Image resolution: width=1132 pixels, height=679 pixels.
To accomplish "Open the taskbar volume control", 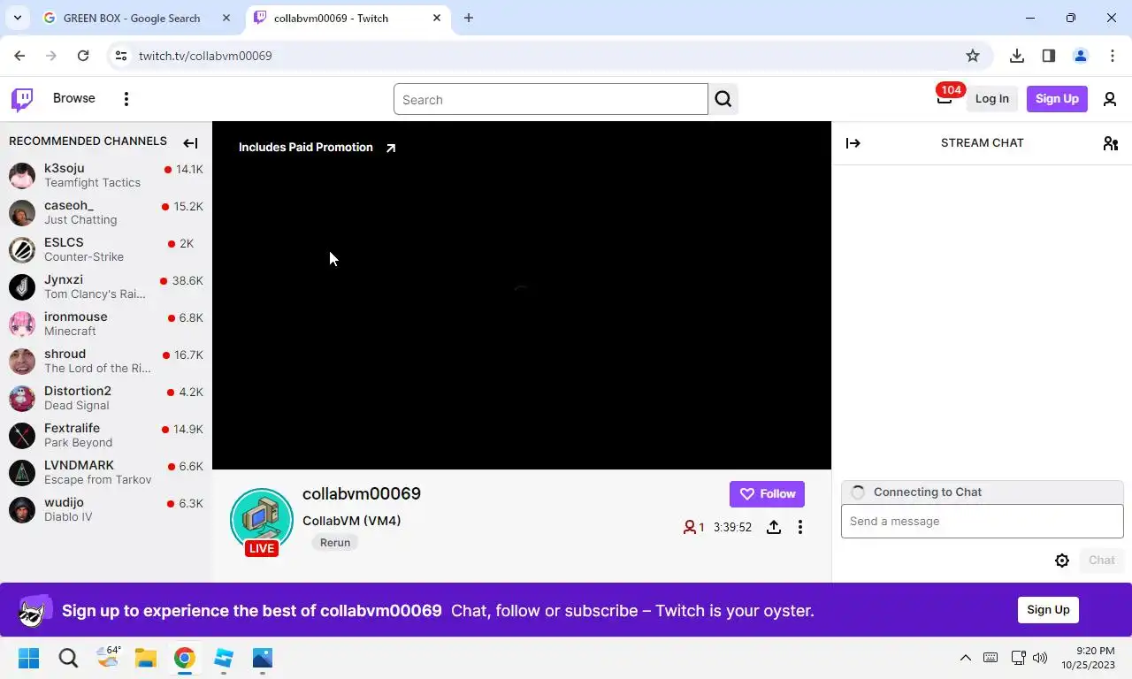I will point(1040,658).
